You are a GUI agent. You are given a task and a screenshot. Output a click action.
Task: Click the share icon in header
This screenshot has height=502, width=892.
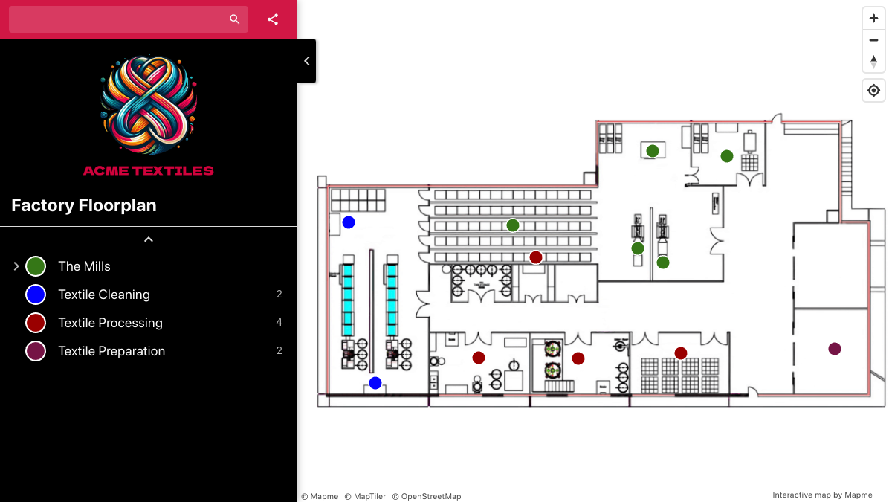[273, 19]
